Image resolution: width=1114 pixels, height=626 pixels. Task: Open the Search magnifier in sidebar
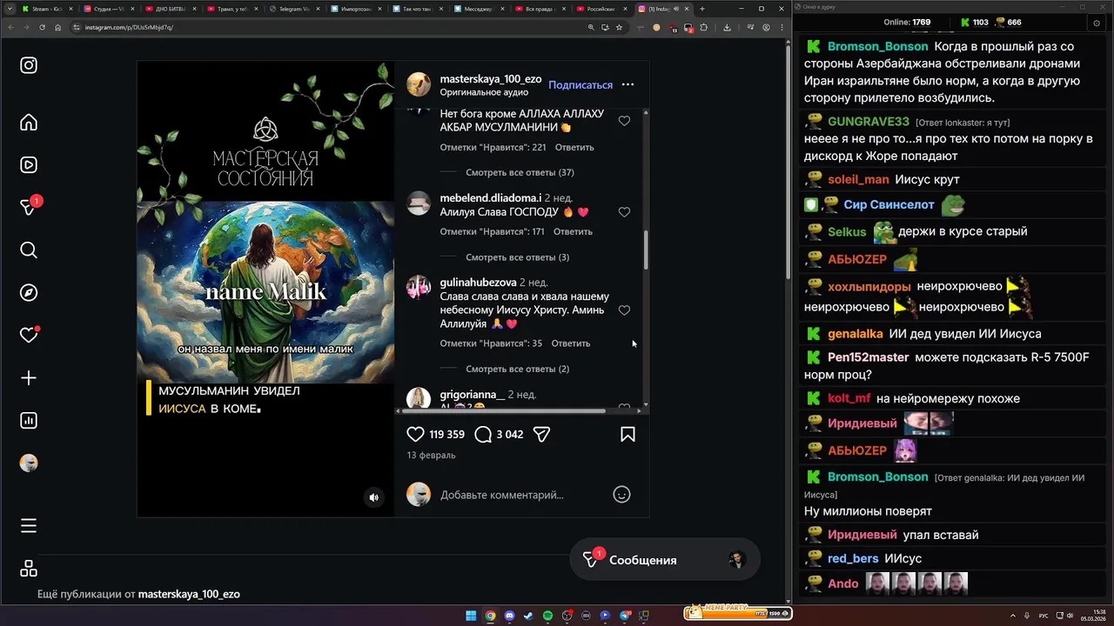coord(29,250)
